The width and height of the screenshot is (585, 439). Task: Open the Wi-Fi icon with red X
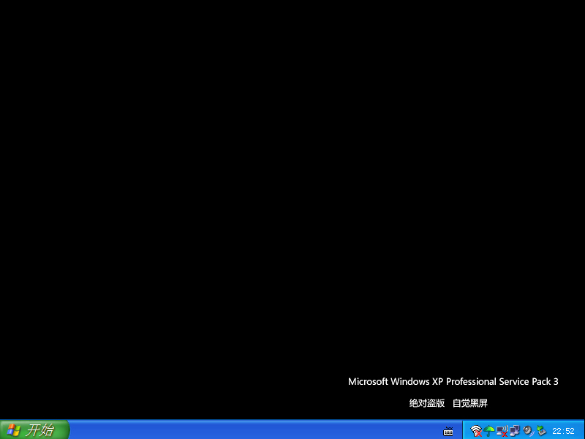pyautogui.click(x=476, y=431)
